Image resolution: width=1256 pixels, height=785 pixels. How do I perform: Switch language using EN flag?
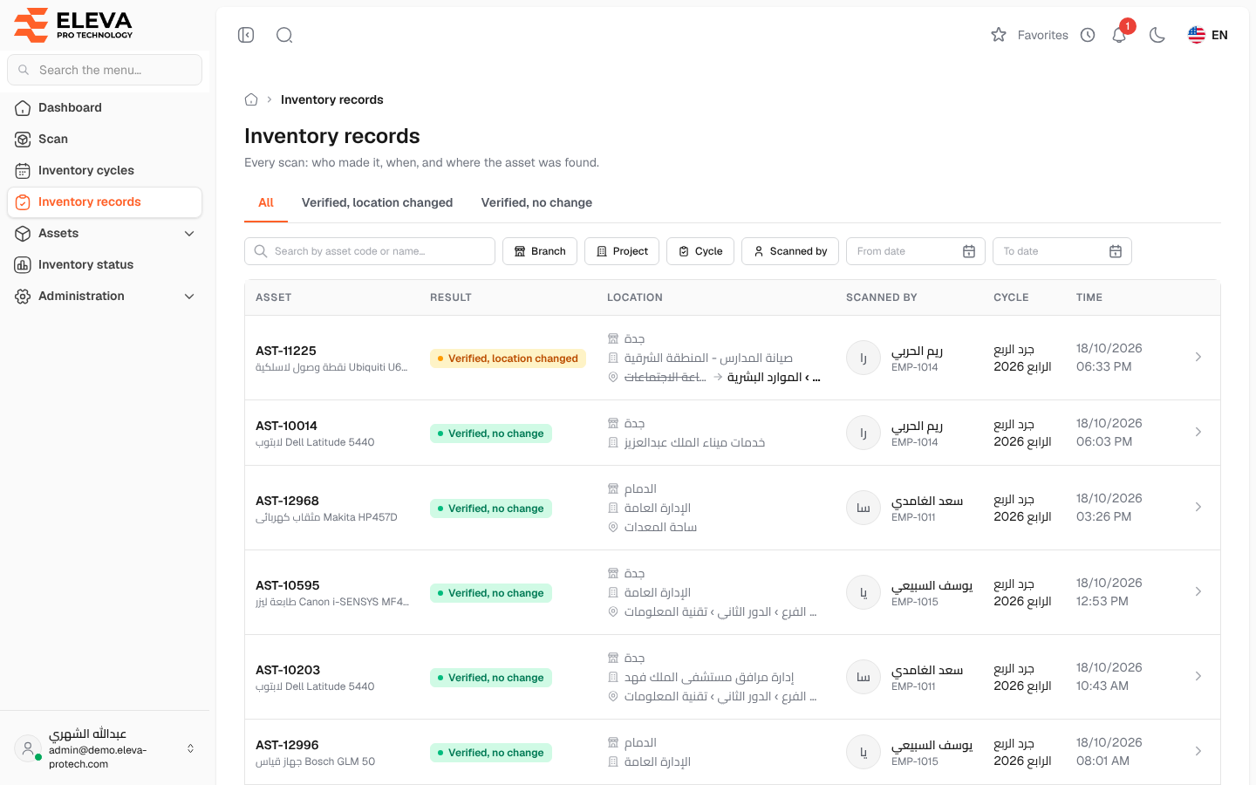click(x=1208, y=35)
